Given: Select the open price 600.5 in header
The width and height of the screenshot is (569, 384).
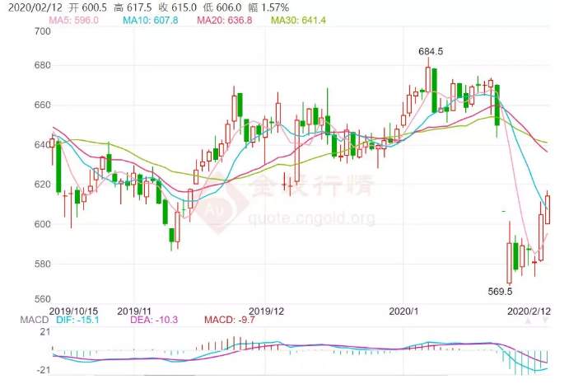Looking at the screenshot, I should [x=93, y=7].
